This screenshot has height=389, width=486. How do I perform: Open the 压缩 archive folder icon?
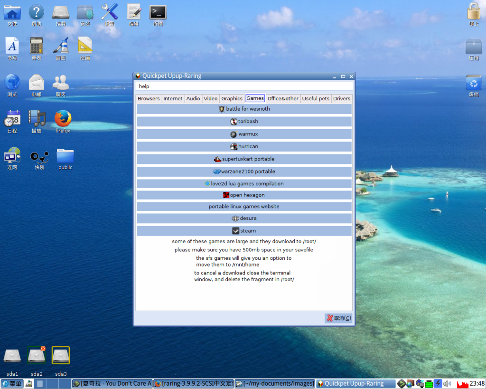tap(474, 47)
